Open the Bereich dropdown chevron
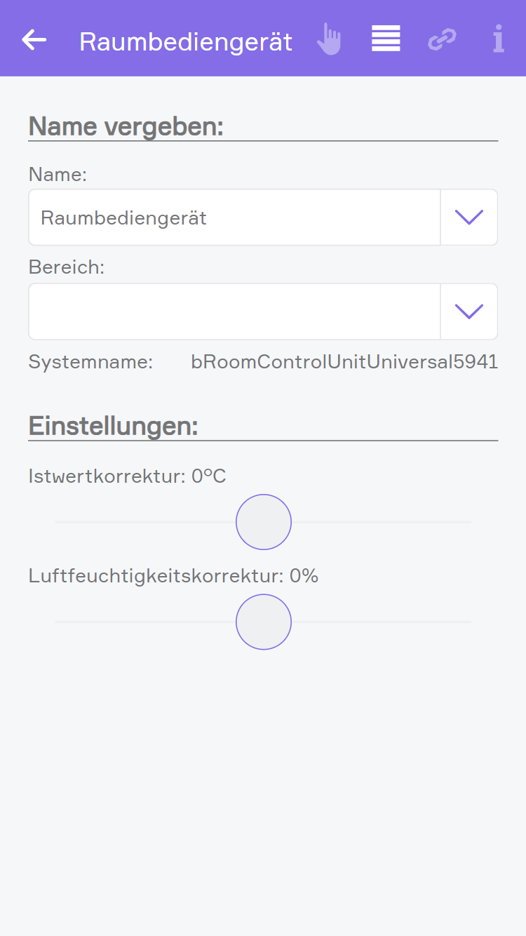Screen dimensions: 526x936 [x=469, y=312]
